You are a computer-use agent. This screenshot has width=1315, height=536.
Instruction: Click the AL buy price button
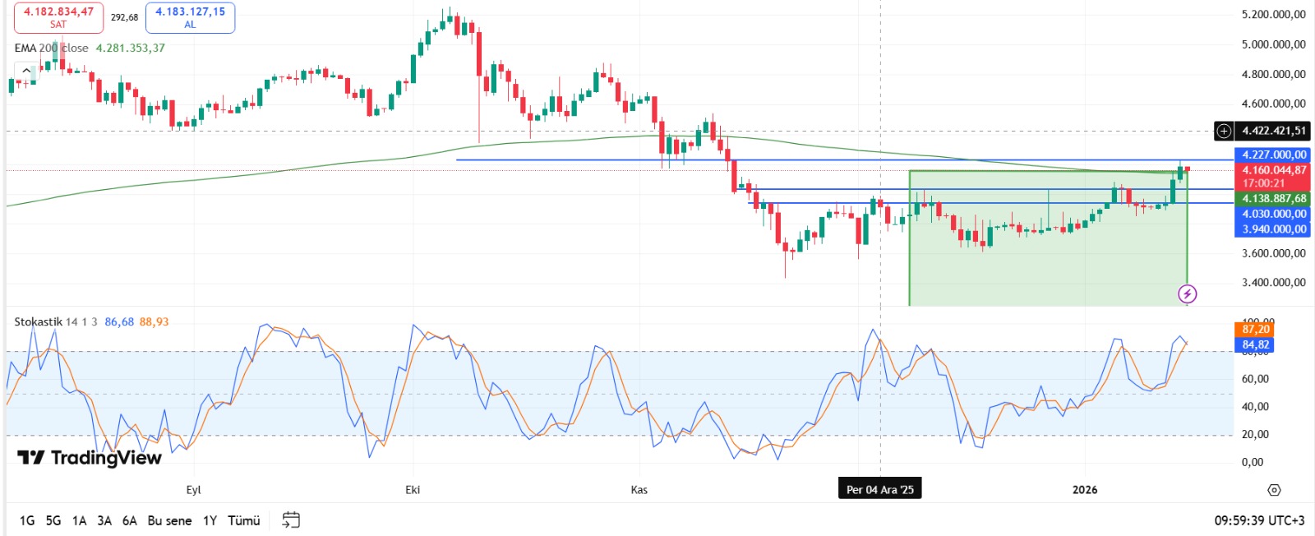pos(190,17)
